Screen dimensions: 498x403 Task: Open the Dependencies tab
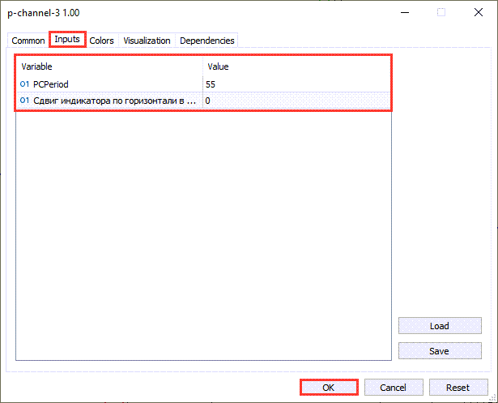click(x=206, y=41)
